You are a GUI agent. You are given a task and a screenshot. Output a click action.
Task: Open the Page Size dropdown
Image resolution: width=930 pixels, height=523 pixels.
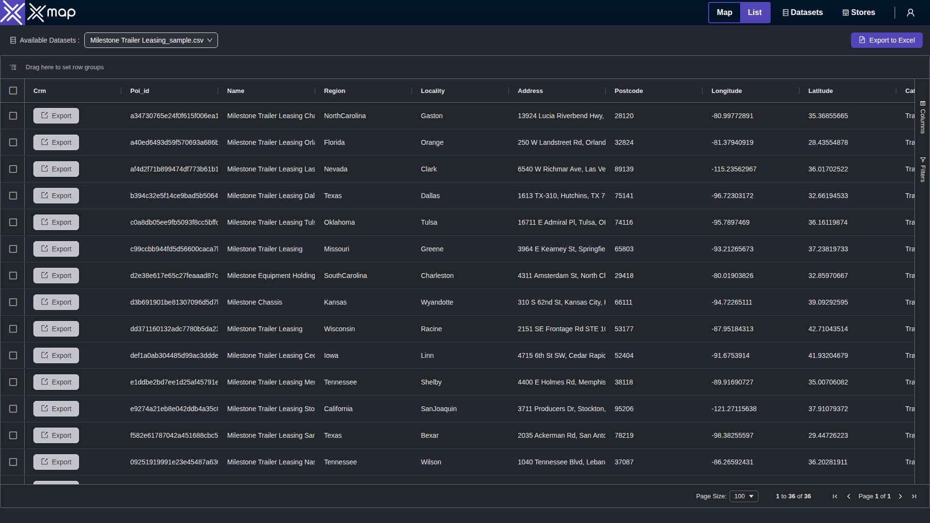744,496
